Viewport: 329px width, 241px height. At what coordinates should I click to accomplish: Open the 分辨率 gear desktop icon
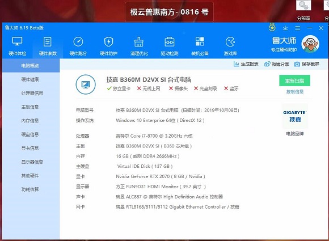click(303, 10)
